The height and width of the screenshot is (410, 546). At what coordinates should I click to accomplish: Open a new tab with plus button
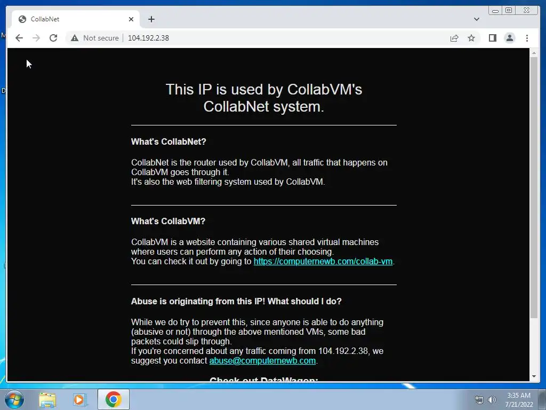tap(151, 19)
